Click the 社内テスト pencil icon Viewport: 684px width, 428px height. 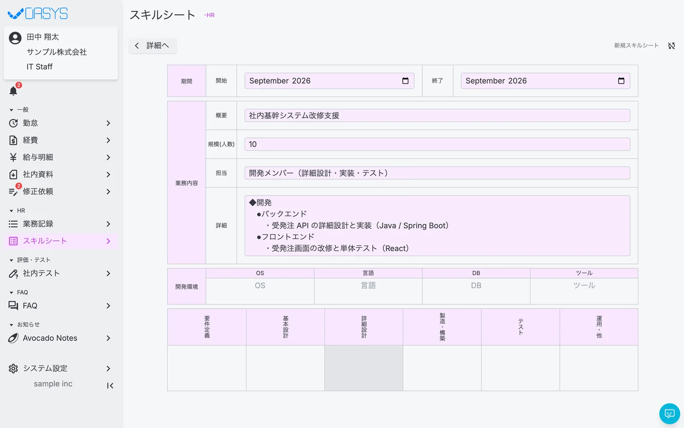[13, 273]
